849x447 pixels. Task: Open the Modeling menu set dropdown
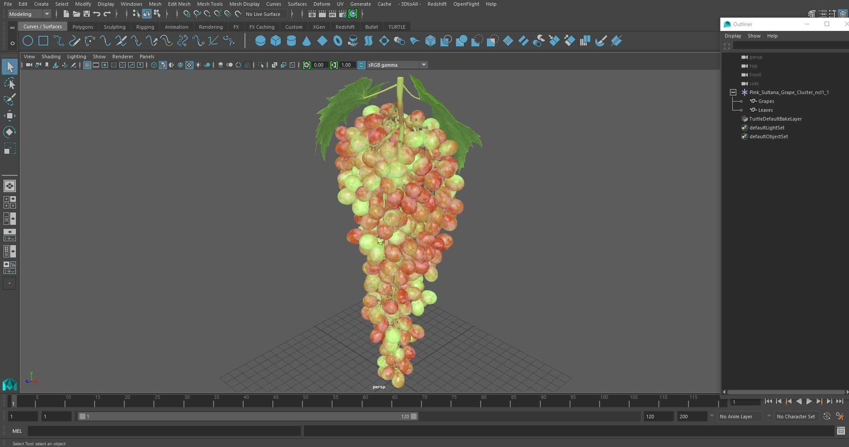[x=29, y=14]
